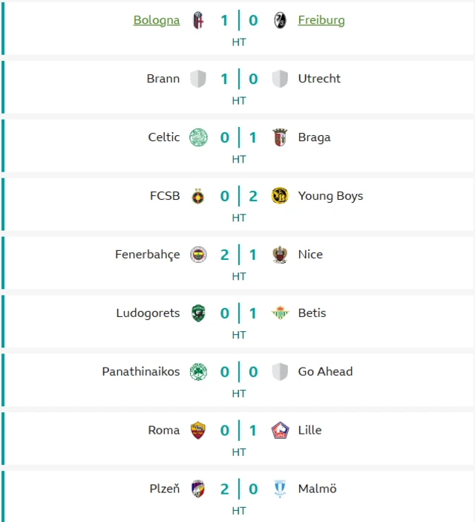Click the Celtic club crest

coord(197,137)
